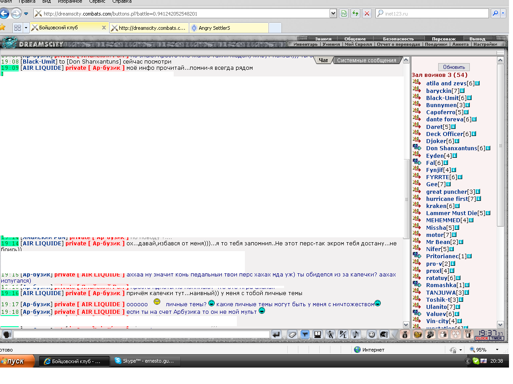Click the browser Refresh icon

point(355,14)
